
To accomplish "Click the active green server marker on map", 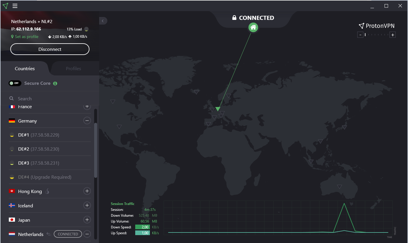I will pyautogui.click(x=218, y=109).
